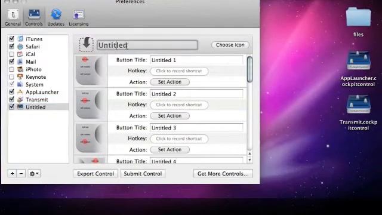Select the Transmit.cockpitcontrol desktop file
The width and height of the screenshot is (382, 215).
[x=358, y=113]
